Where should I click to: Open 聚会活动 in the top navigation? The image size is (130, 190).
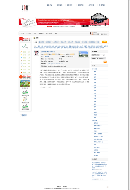(x=49, y=5)
